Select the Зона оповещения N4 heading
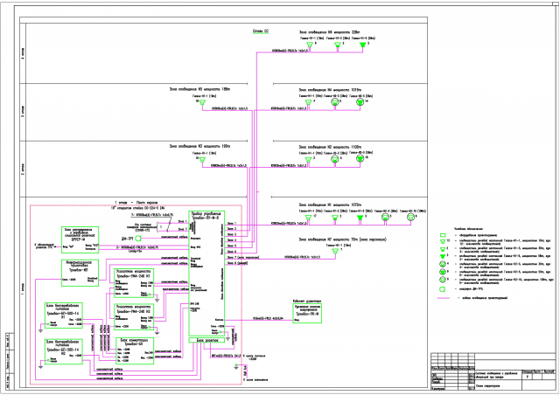Viewport: 560px width, 395px height. pyautogui.click(x=331, y=90)
